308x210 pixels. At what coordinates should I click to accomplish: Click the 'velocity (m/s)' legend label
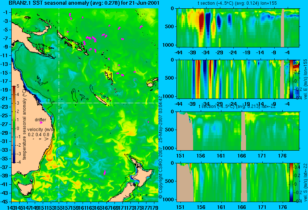[41, 130]
